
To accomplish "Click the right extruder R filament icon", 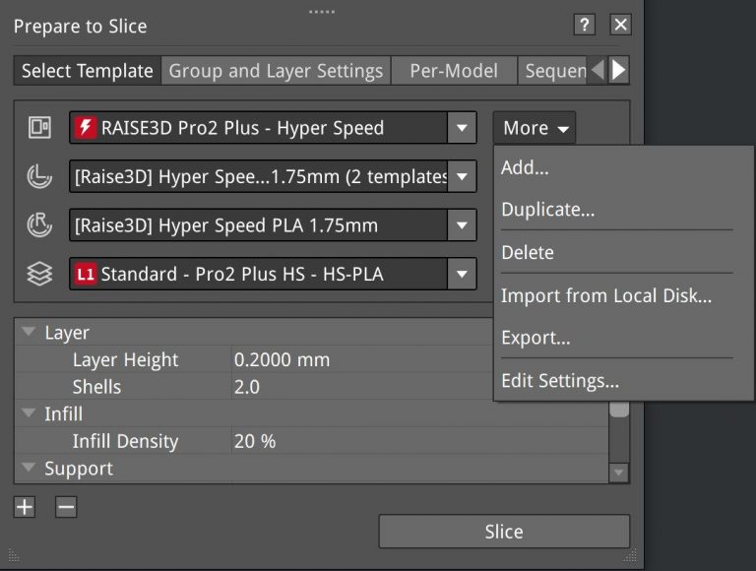I will [39, 224].
